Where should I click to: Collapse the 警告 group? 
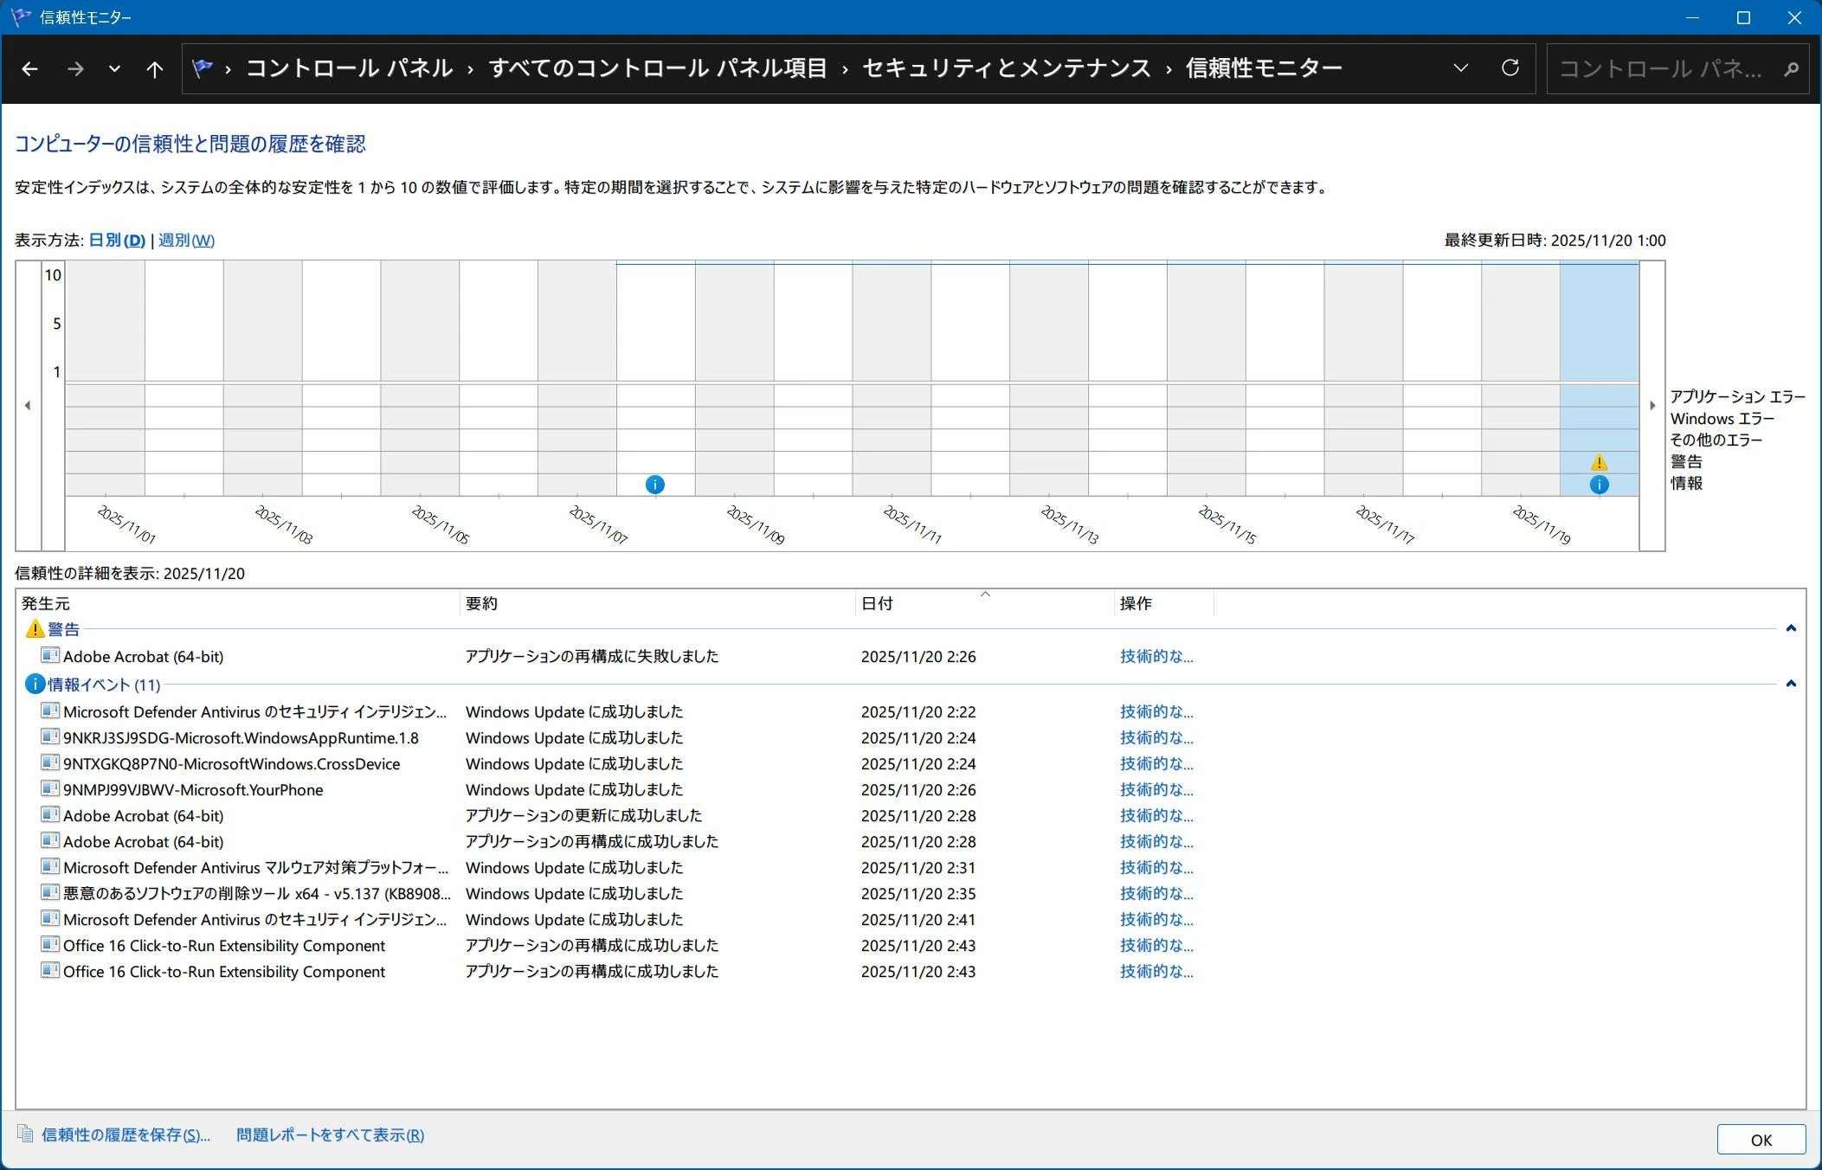coord(1791,628)
